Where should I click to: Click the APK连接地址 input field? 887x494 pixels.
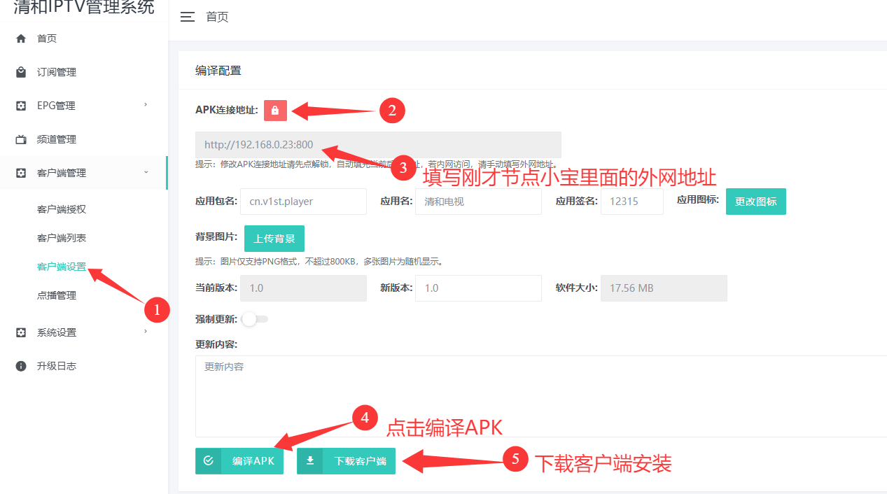coord(378,145)
